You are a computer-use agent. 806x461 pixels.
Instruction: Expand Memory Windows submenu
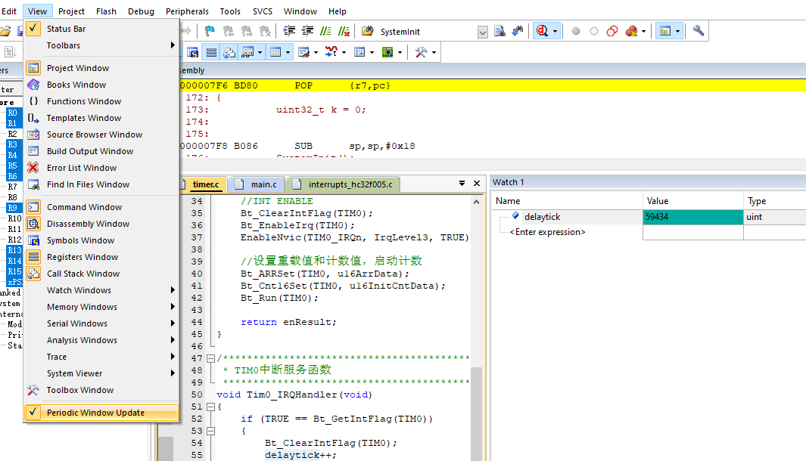click(101, 307)
